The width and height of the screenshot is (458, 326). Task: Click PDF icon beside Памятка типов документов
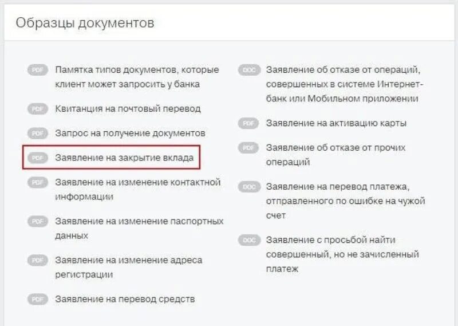click(38, 70)
